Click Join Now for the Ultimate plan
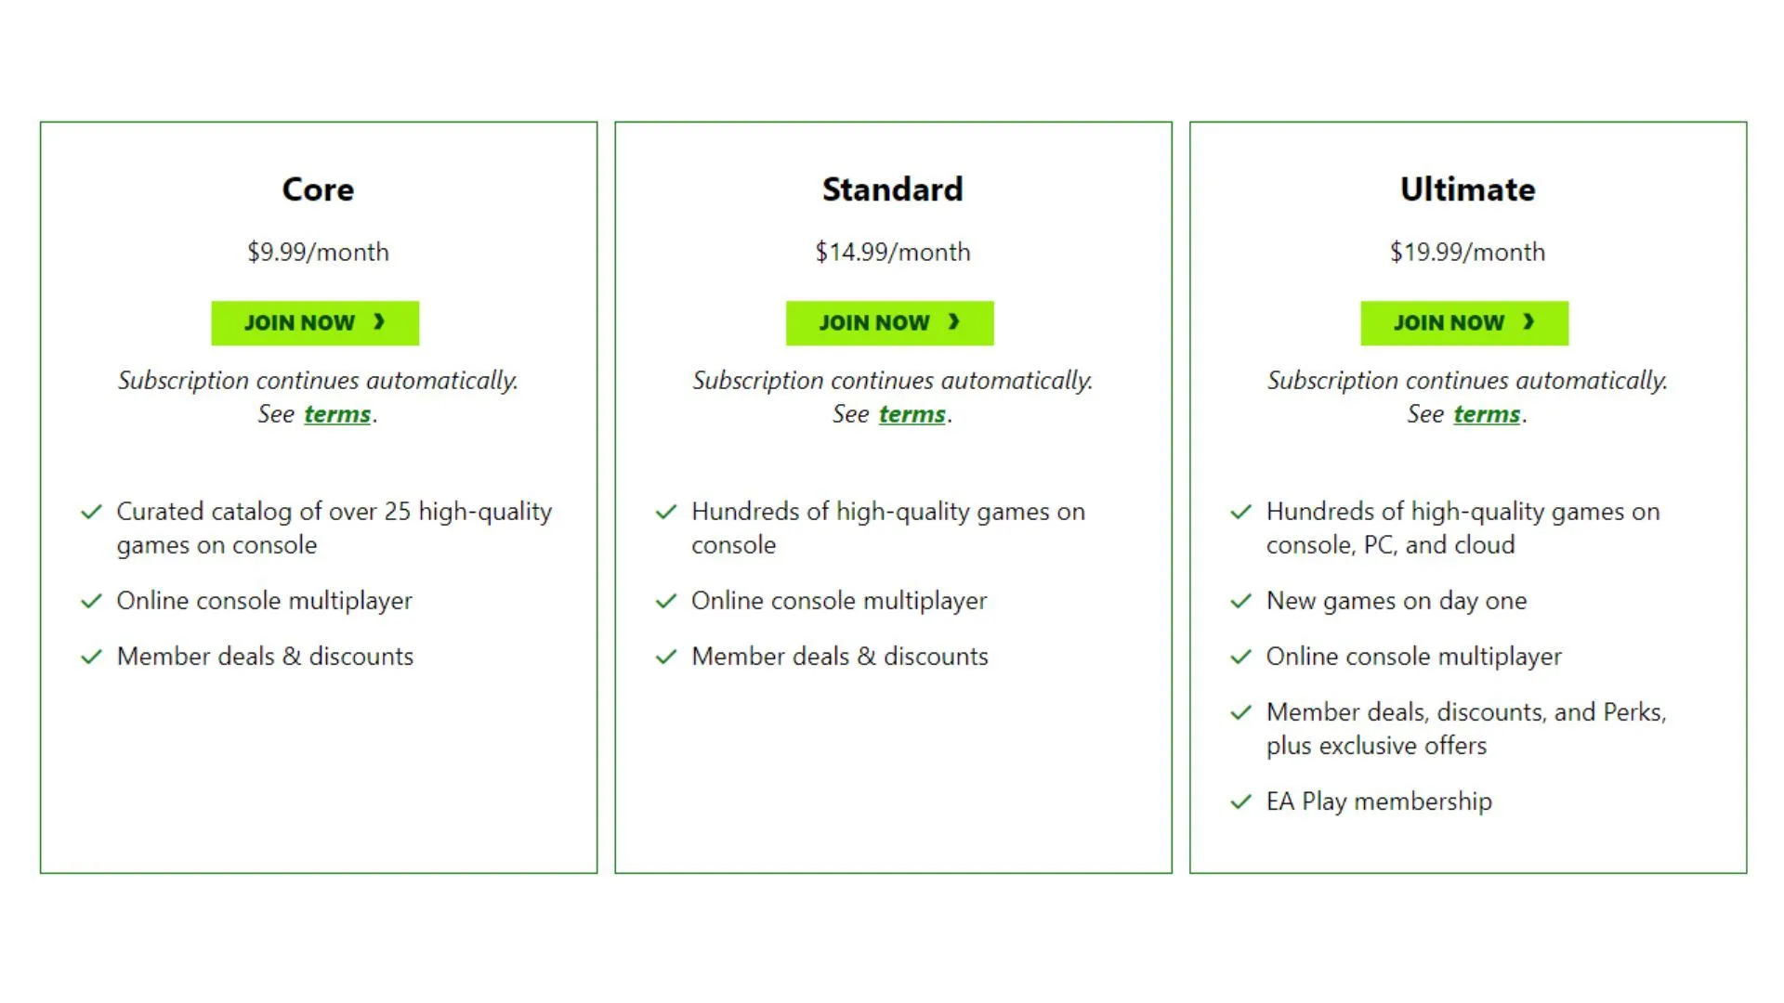This screenshot has height=1003, width=1784. coord(1463,322)
